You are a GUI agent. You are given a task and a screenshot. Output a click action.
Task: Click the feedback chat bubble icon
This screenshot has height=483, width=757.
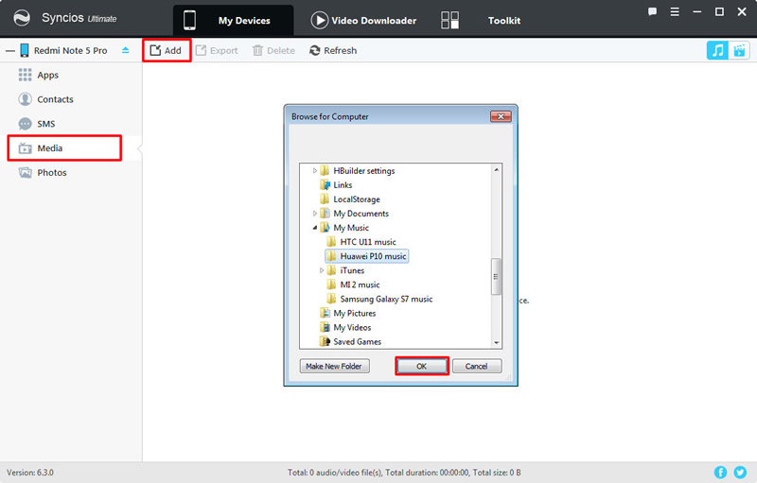pos(652,11)
